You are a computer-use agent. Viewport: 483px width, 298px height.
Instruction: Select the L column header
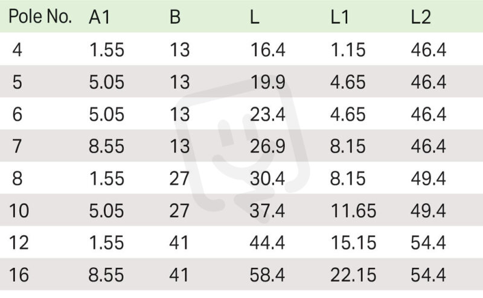pyautogui.click(x=254, y=17)
